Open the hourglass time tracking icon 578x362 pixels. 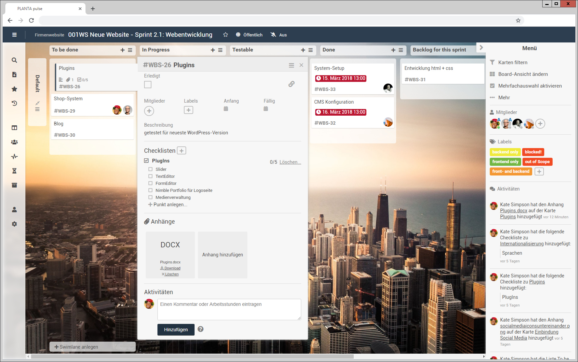pyautogui.click(x=14, y=171)
